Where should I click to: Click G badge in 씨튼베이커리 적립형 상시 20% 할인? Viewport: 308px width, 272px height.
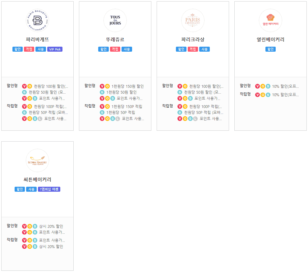(x=30, y=246)
